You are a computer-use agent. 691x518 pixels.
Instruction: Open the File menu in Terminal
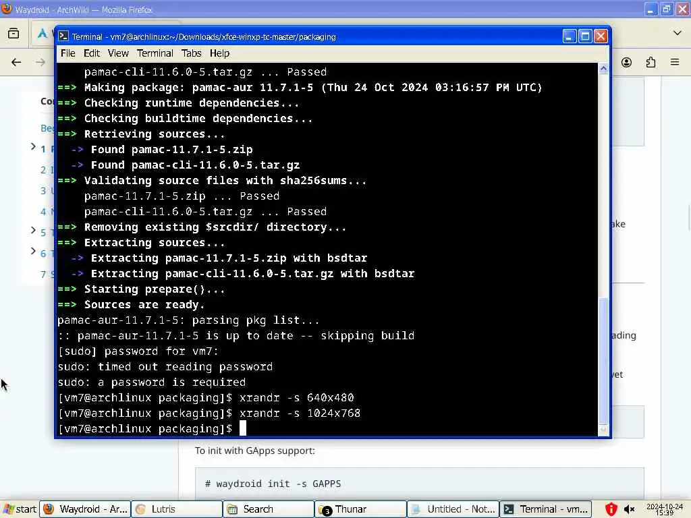pyautogui.click(x=68, y=53)
